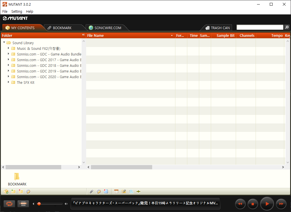The height and width of the screenshot is (212, 291).
Task: Toggle the auto-play list mode button
Action: (x=23, y=204)
